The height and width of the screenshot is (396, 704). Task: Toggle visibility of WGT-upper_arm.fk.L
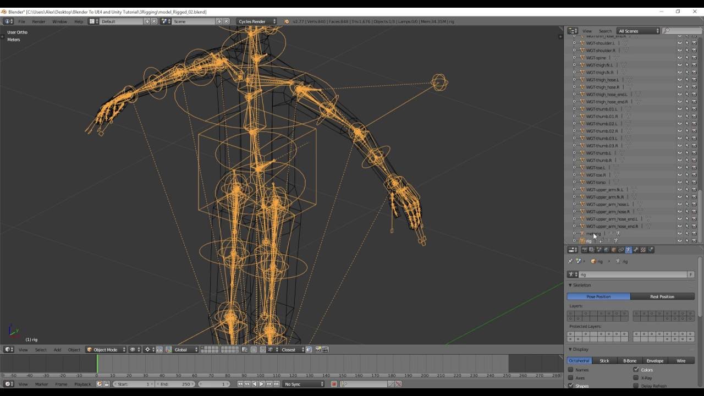click(x=679, y=190)
